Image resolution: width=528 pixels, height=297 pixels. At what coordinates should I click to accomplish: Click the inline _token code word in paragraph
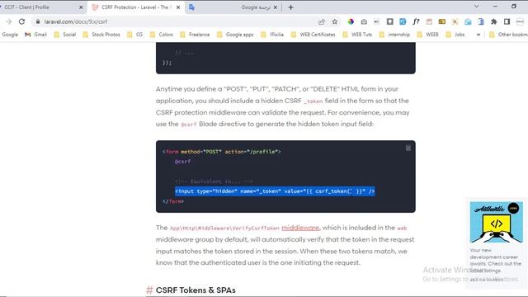pyautogui.click(x=313, y=101)
